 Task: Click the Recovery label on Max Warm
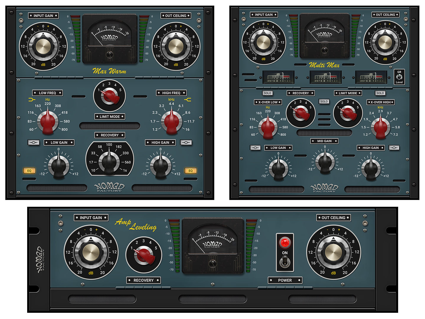109,135
